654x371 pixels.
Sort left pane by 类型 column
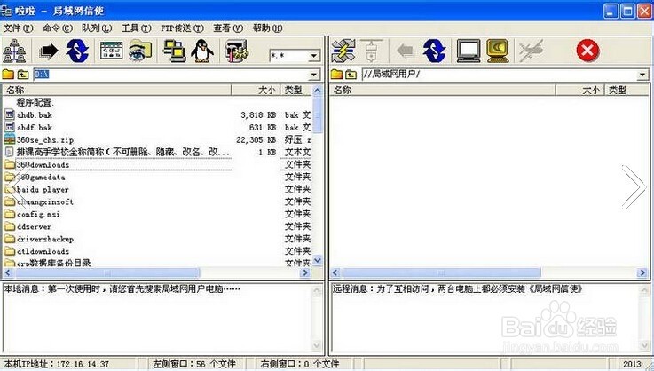pyautogui.click(x=295, y=90)
